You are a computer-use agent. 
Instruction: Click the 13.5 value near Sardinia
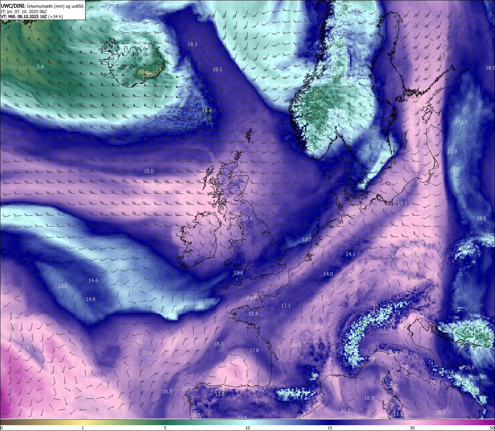pyautogui.click(x=398, y=414)
